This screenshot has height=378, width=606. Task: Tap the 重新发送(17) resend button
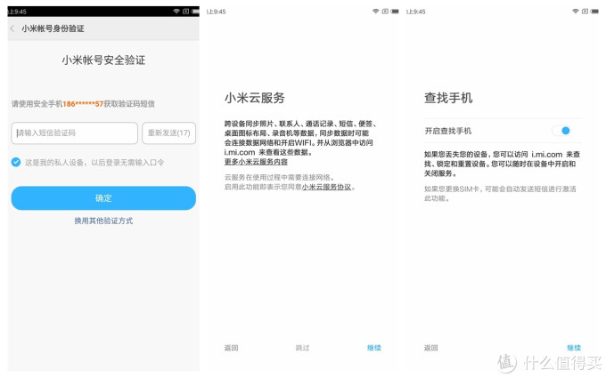pos(169,133)
